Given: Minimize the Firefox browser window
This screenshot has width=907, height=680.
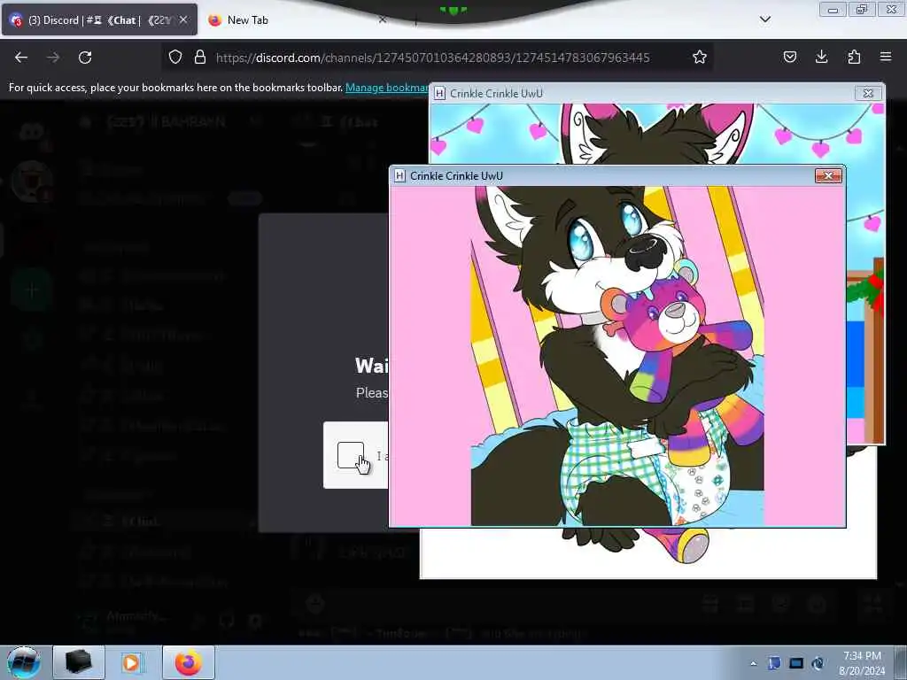Looking at the screenshot, I should click(x=833, y=9).
